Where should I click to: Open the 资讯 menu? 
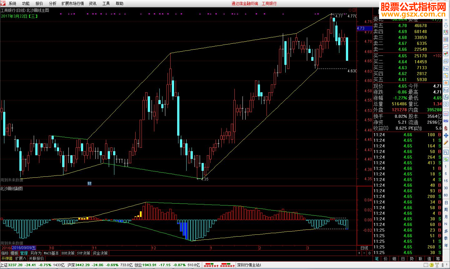(93, 3)
